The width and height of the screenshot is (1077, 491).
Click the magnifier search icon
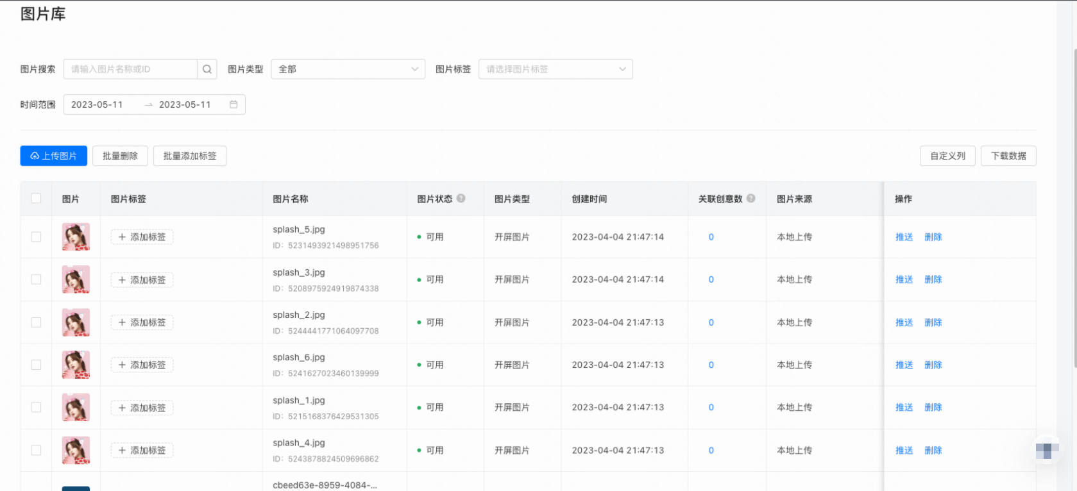click(207, 69)
